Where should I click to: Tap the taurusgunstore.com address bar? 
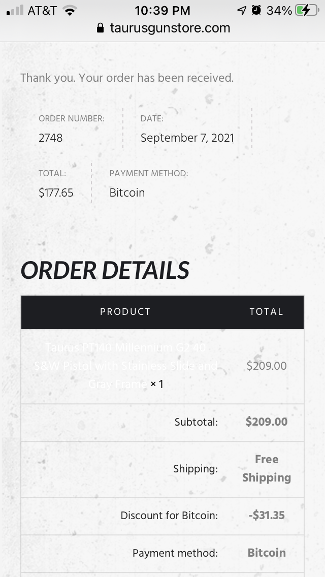coord(163,28)
